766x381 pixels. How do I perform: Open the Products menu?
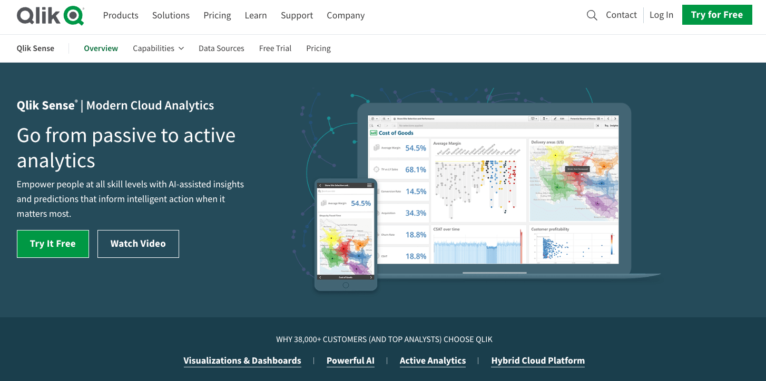(x=121, y=15)
